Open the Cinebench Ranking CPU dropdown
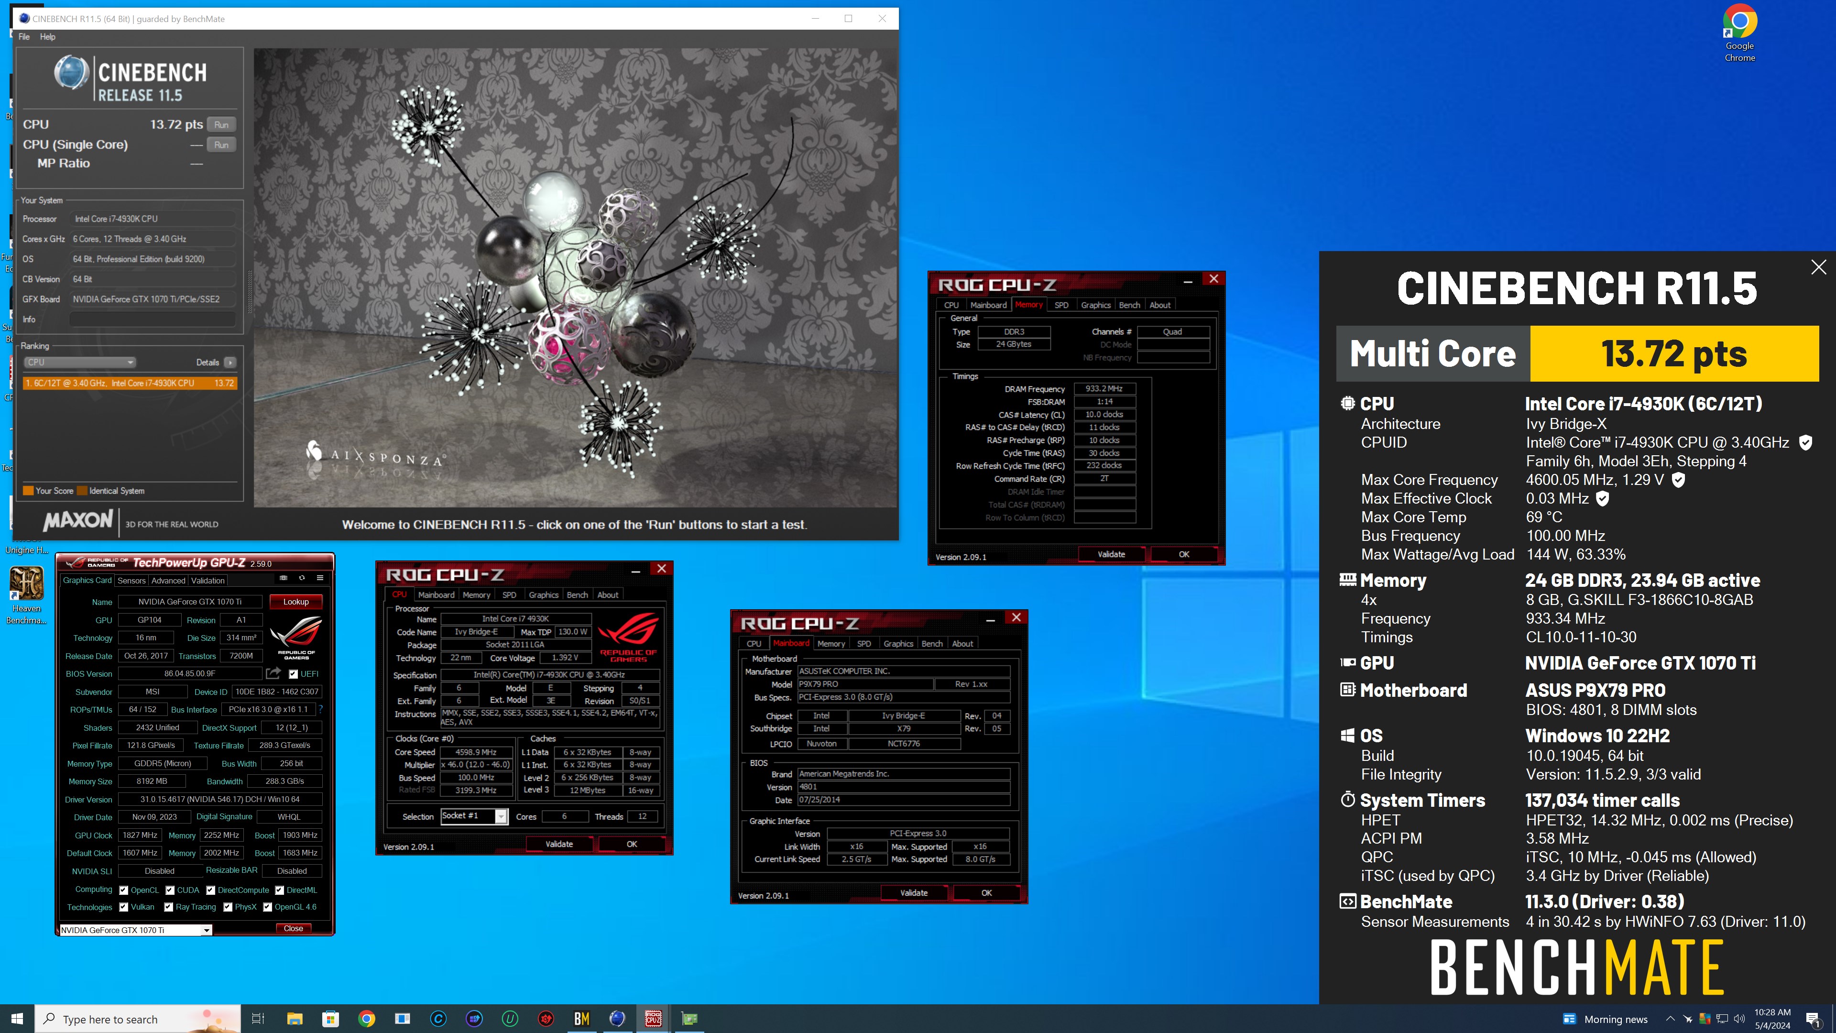Image resolution: width=1836 pixels, height=1033 pixels. point(80,362)
